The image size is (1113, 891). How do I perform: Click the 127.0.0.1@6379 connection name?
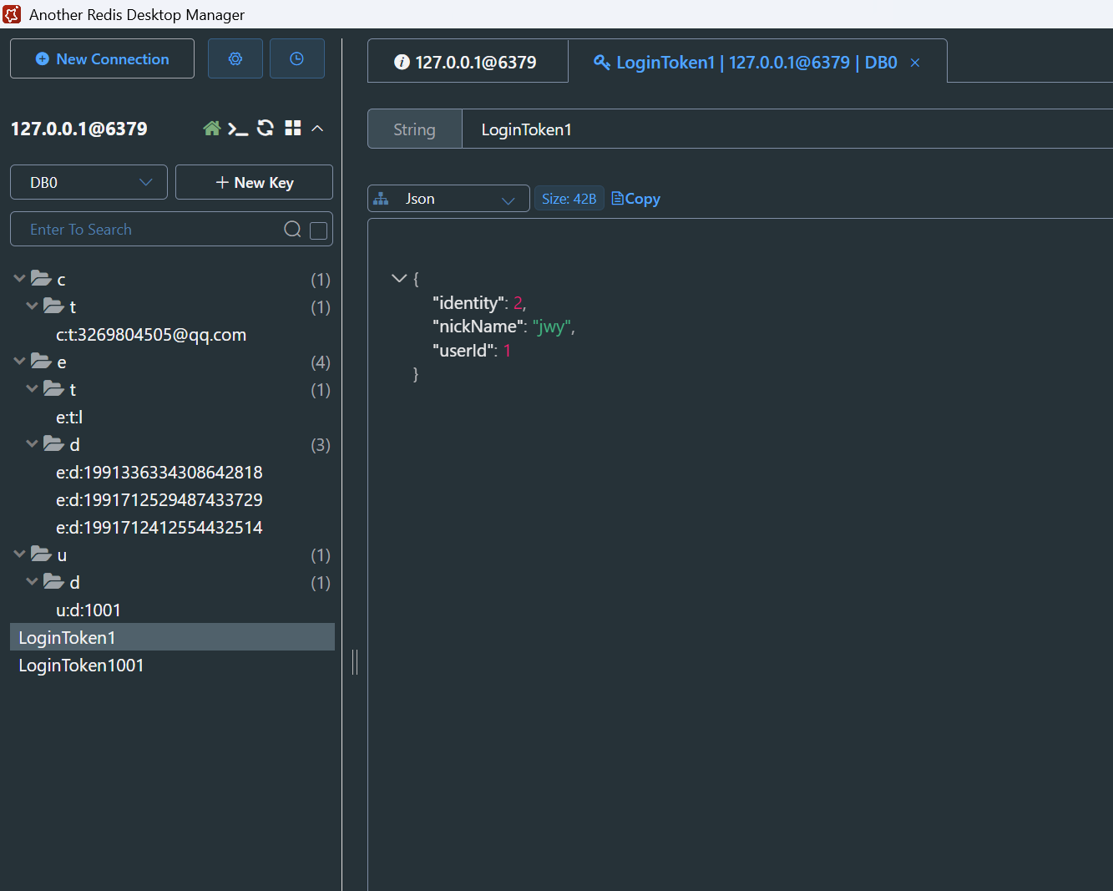pos(79,129)
